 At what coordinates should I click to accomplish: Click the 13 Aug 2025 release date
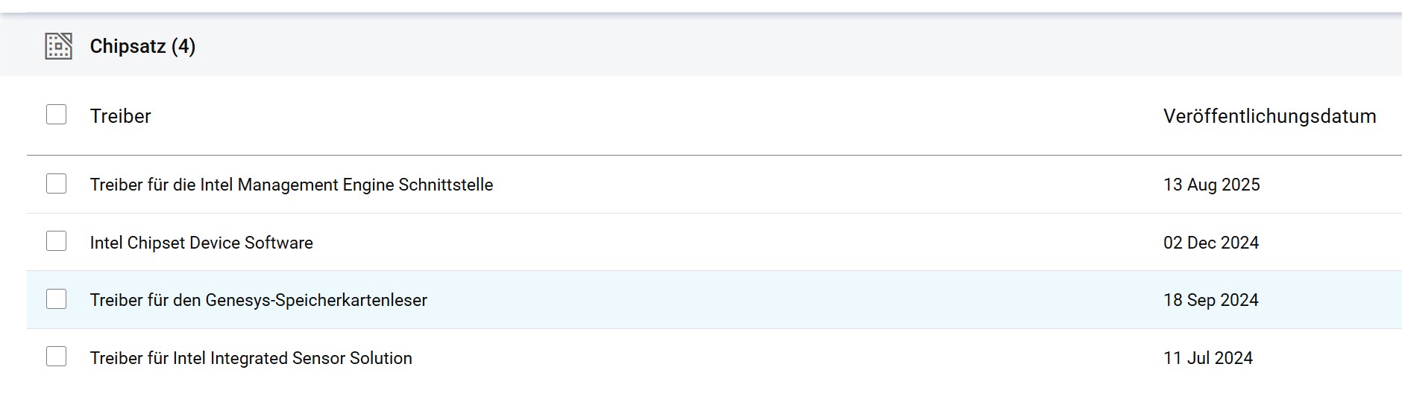pos(1211,185)
